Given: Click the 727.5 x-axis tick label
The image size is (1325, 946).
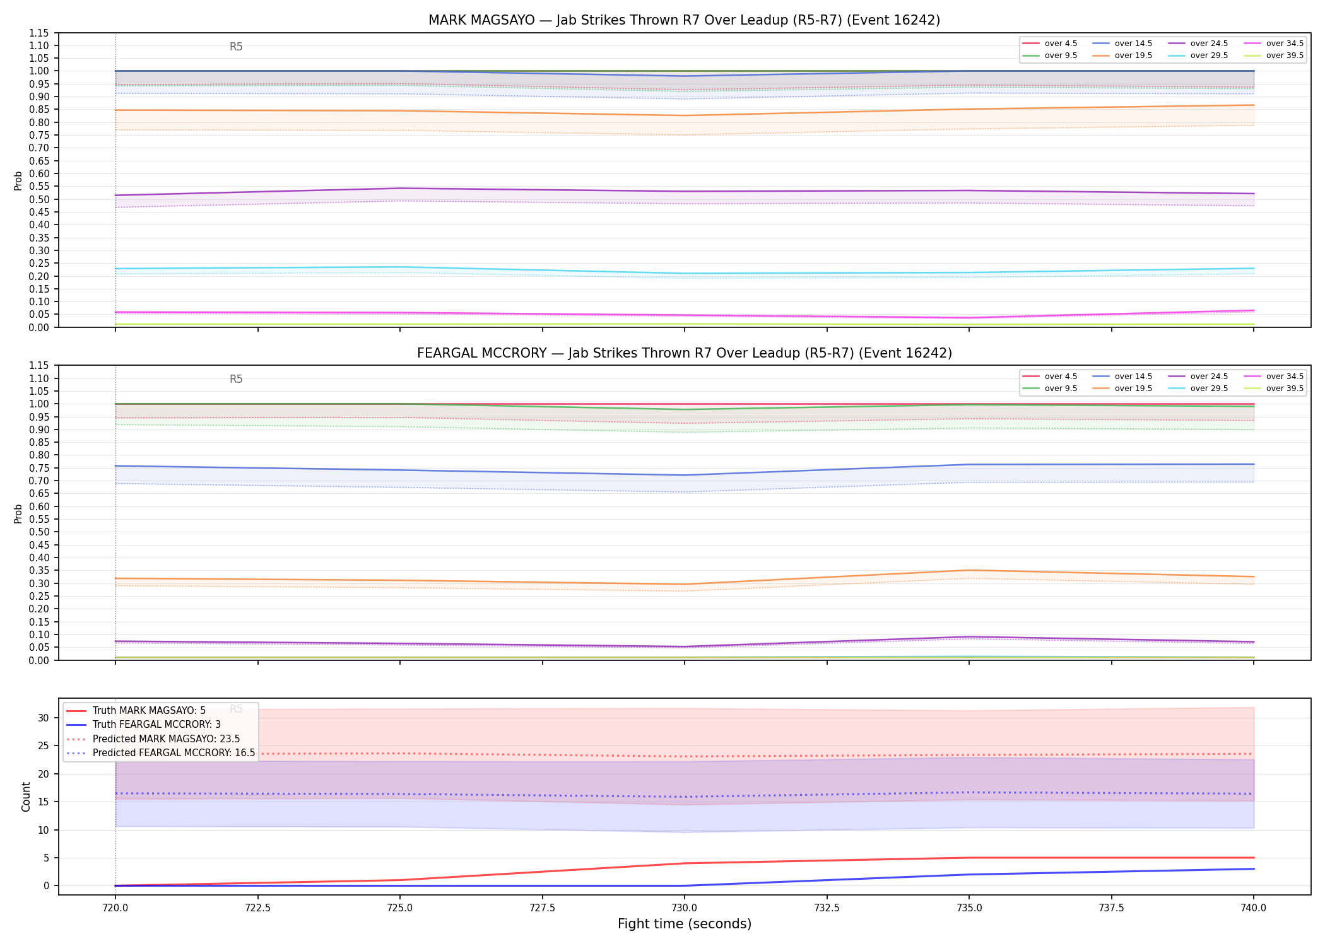Looking at the screenshot, I should click(x=542, y=908).
